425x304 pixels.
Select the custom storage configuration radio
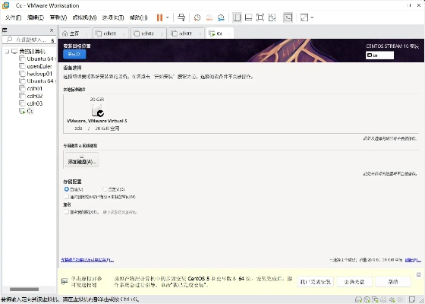[105, 189]
